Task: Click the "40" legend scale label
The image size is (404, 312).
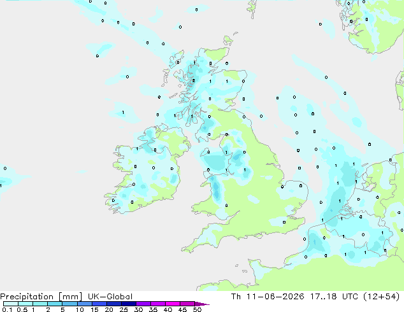Action: 168,309
